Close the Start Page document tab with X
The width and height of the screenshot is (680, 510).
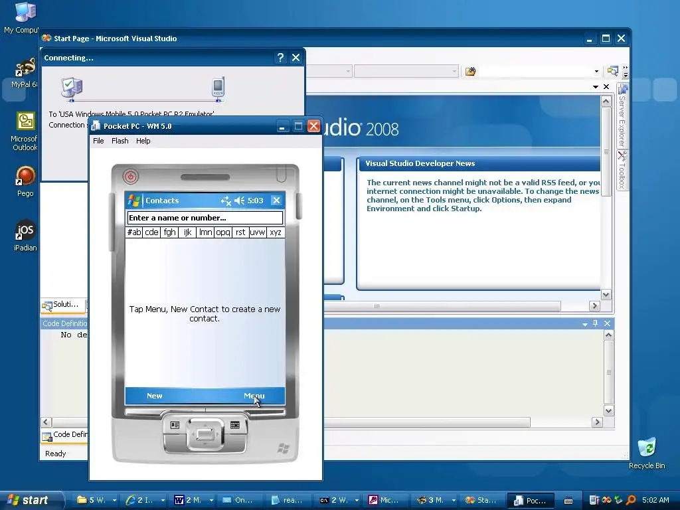[606, 87]
